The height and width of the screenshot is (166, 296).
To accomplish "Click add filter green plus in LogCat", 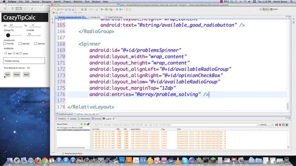I will tap(81, 124).
